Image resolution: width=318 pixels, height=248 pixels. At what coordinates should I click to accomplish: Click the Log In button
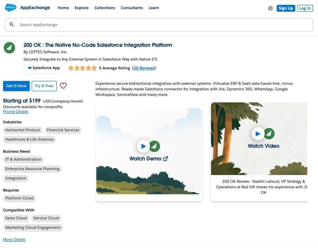305,8
